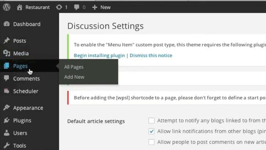Open the Appearance menu item

(28, 108)
